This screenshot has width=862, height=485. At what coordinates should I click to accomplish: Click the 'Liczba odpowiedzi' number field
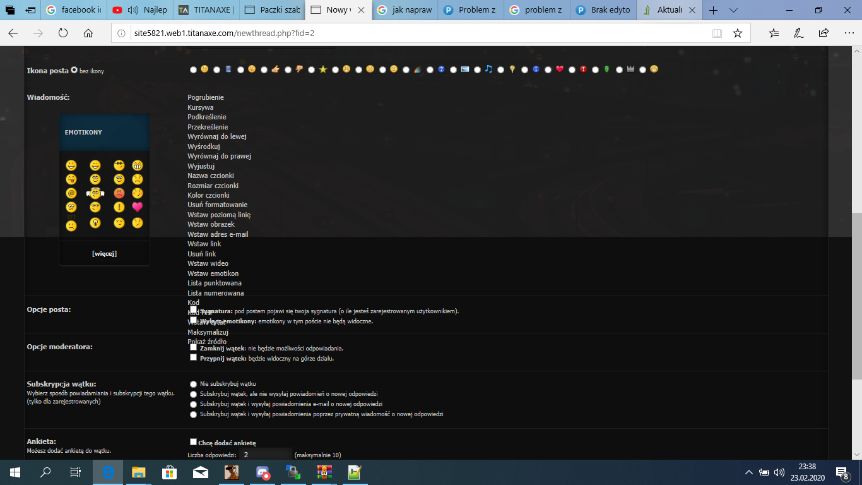coord(266,455)
